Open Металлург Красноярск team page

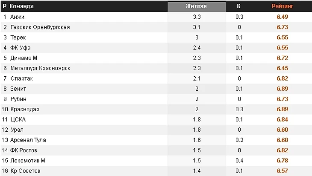point(40,68)
